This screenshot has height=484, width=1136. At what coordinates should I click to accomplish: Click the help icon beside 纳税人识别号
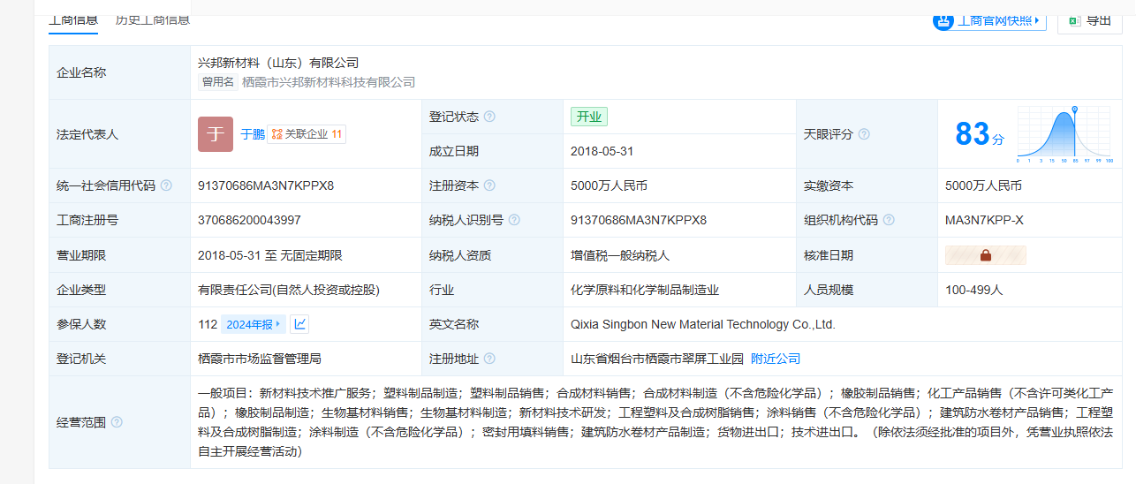click(x=514, y=220)
